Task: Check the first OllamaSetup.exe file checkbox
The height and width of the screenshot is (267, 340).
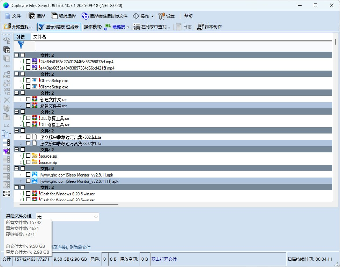Action: click(x=28, y=80)
